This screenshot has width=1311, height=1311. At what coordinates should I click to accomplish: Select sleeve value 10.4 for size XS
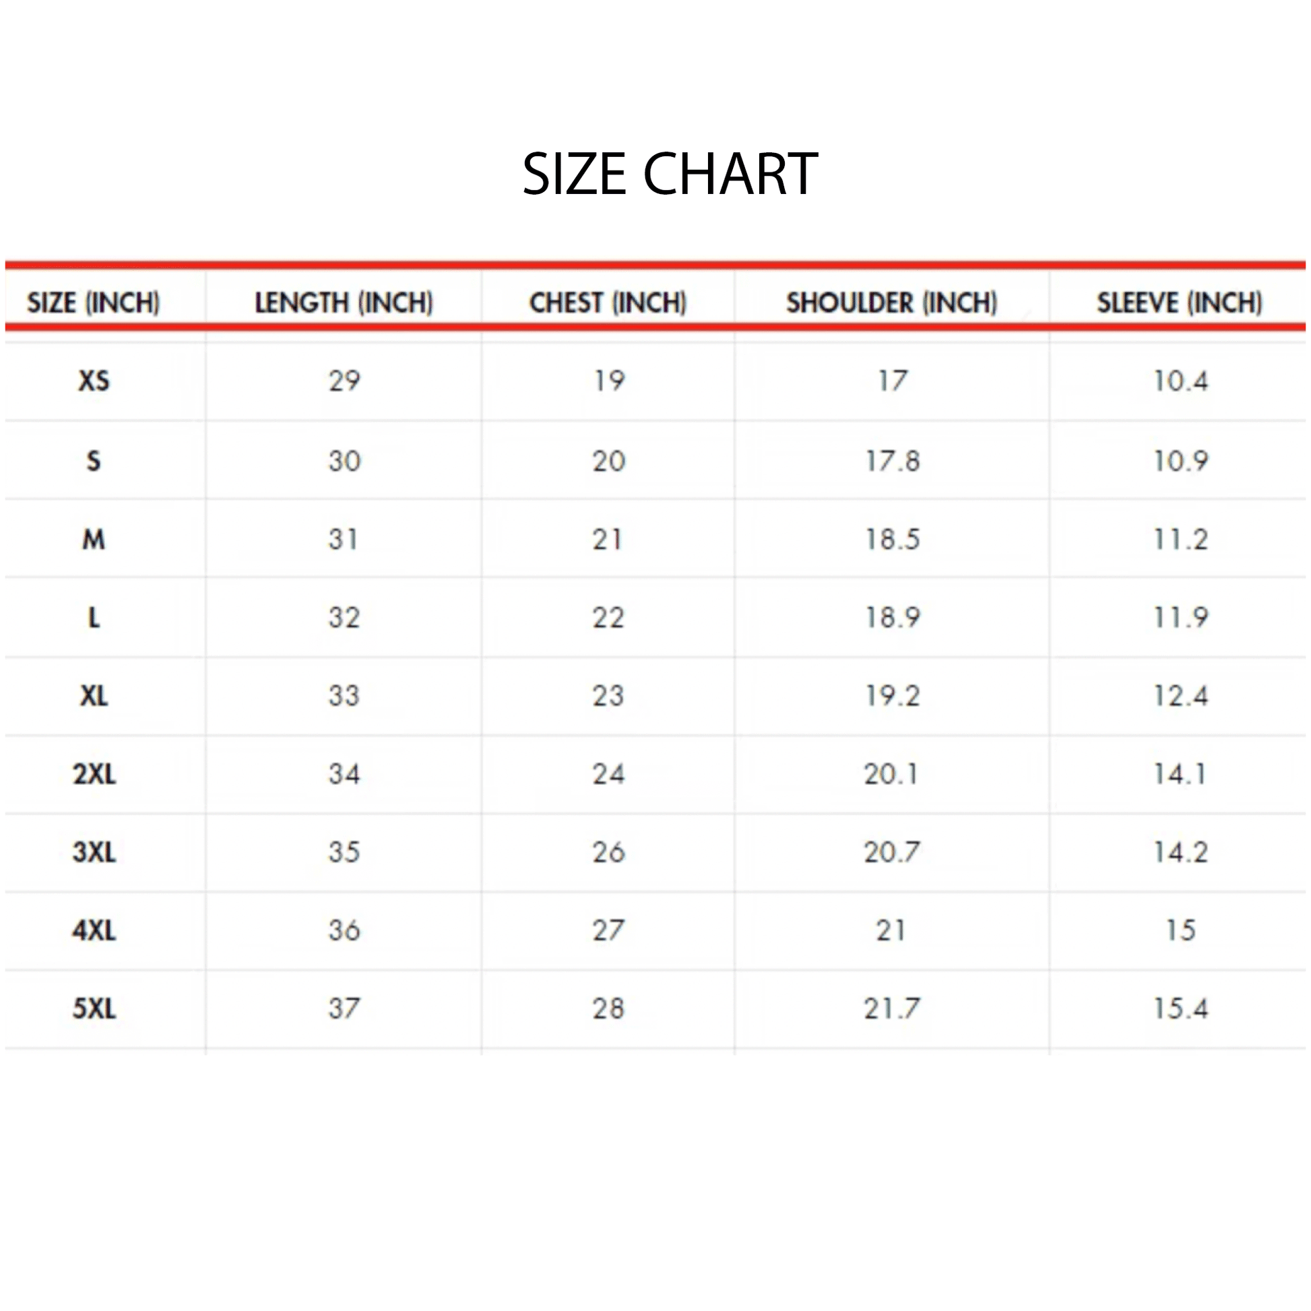tap(1181, 381)
